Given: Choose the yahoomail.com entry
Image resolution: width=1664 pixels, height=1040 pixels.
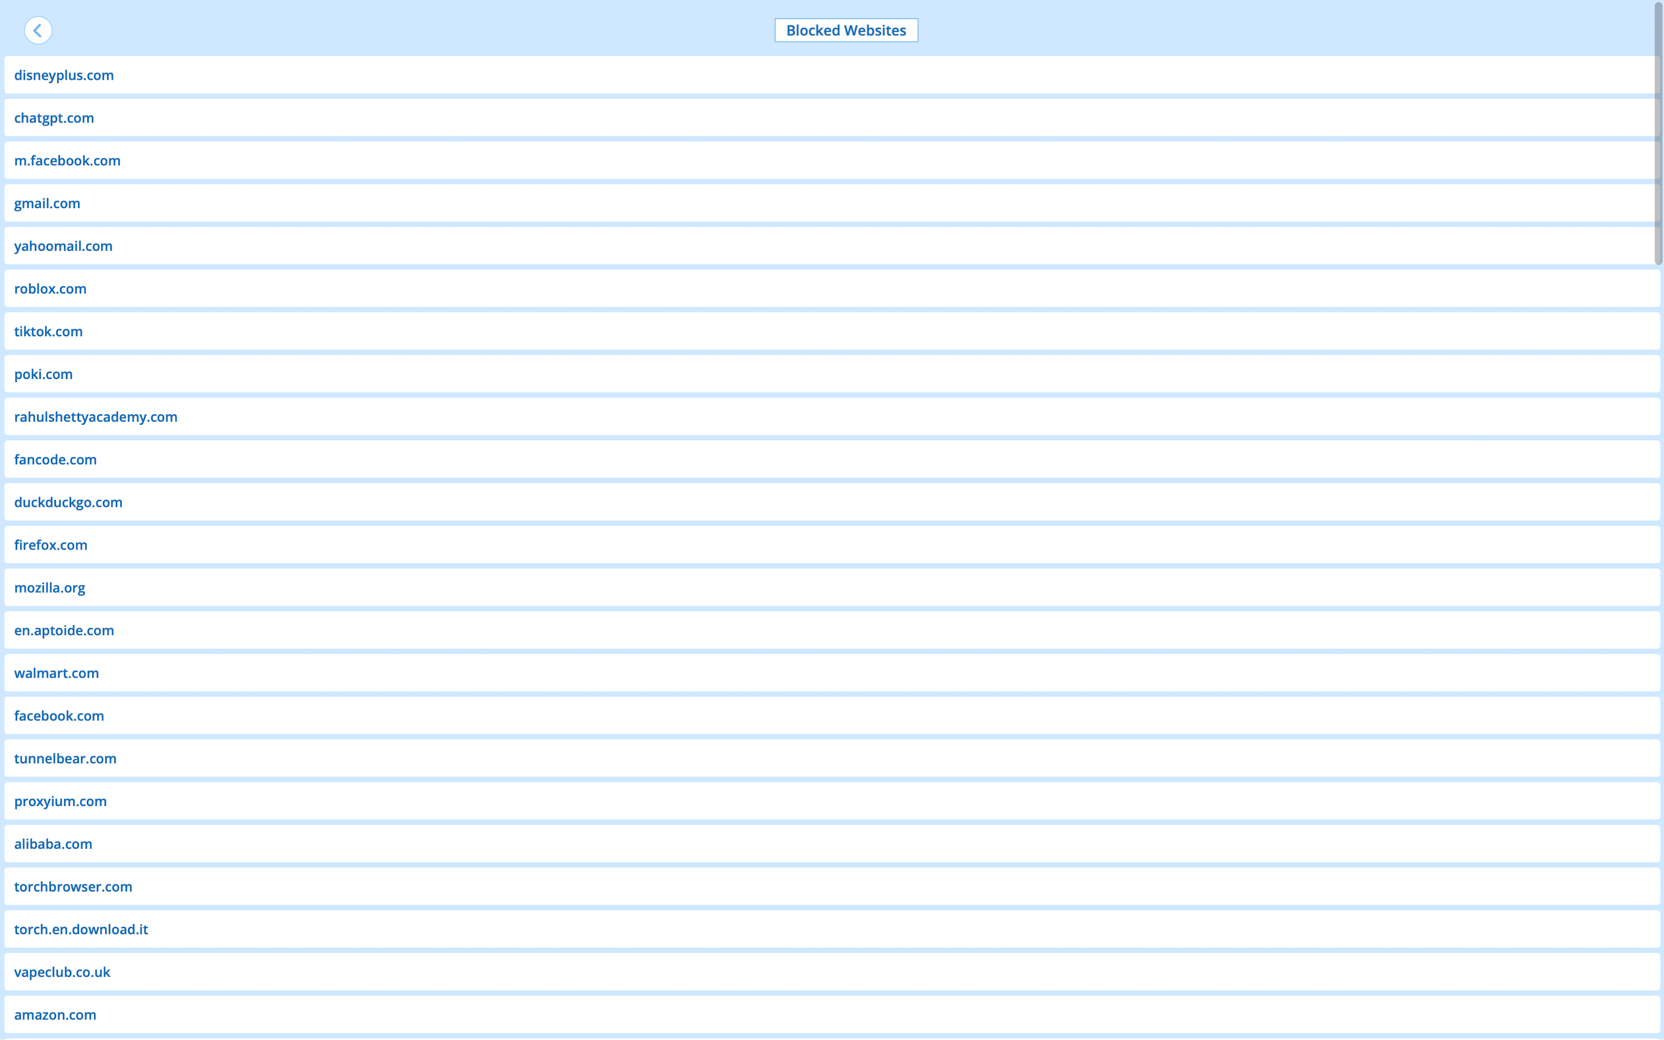Looking at the screenshot, I should (x=832, y=246).
